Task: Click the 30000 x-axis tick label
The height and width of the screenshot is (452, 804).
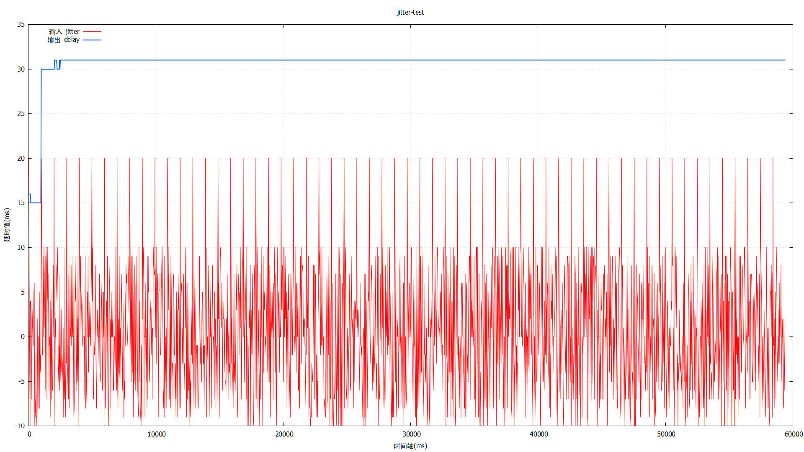Action: click(x=411, y=434)
